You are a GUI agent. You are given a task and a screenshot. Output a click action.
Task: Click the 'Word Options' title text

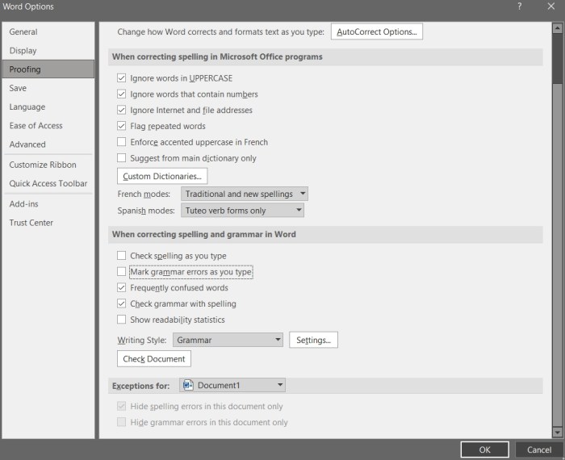(x=28, y=6)
